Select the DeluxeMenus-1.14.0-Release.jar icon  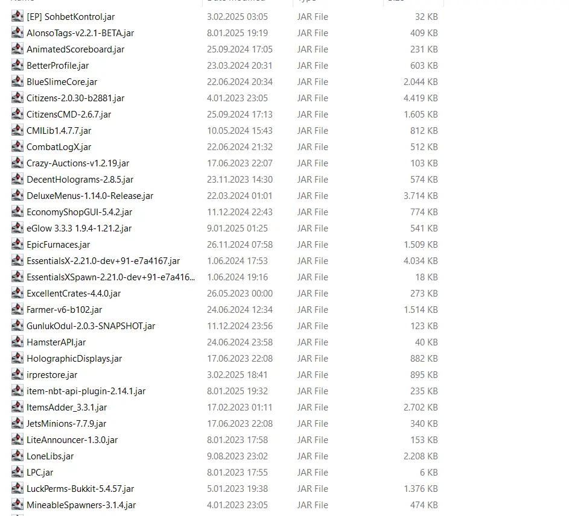tap(17, 195)
